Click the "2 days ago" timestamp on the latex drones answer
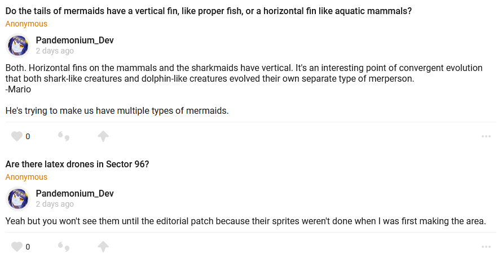 point(55,204)
